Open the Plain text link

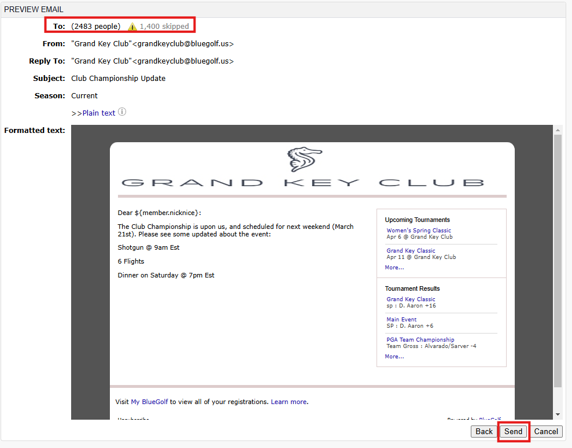coord(99,113)
